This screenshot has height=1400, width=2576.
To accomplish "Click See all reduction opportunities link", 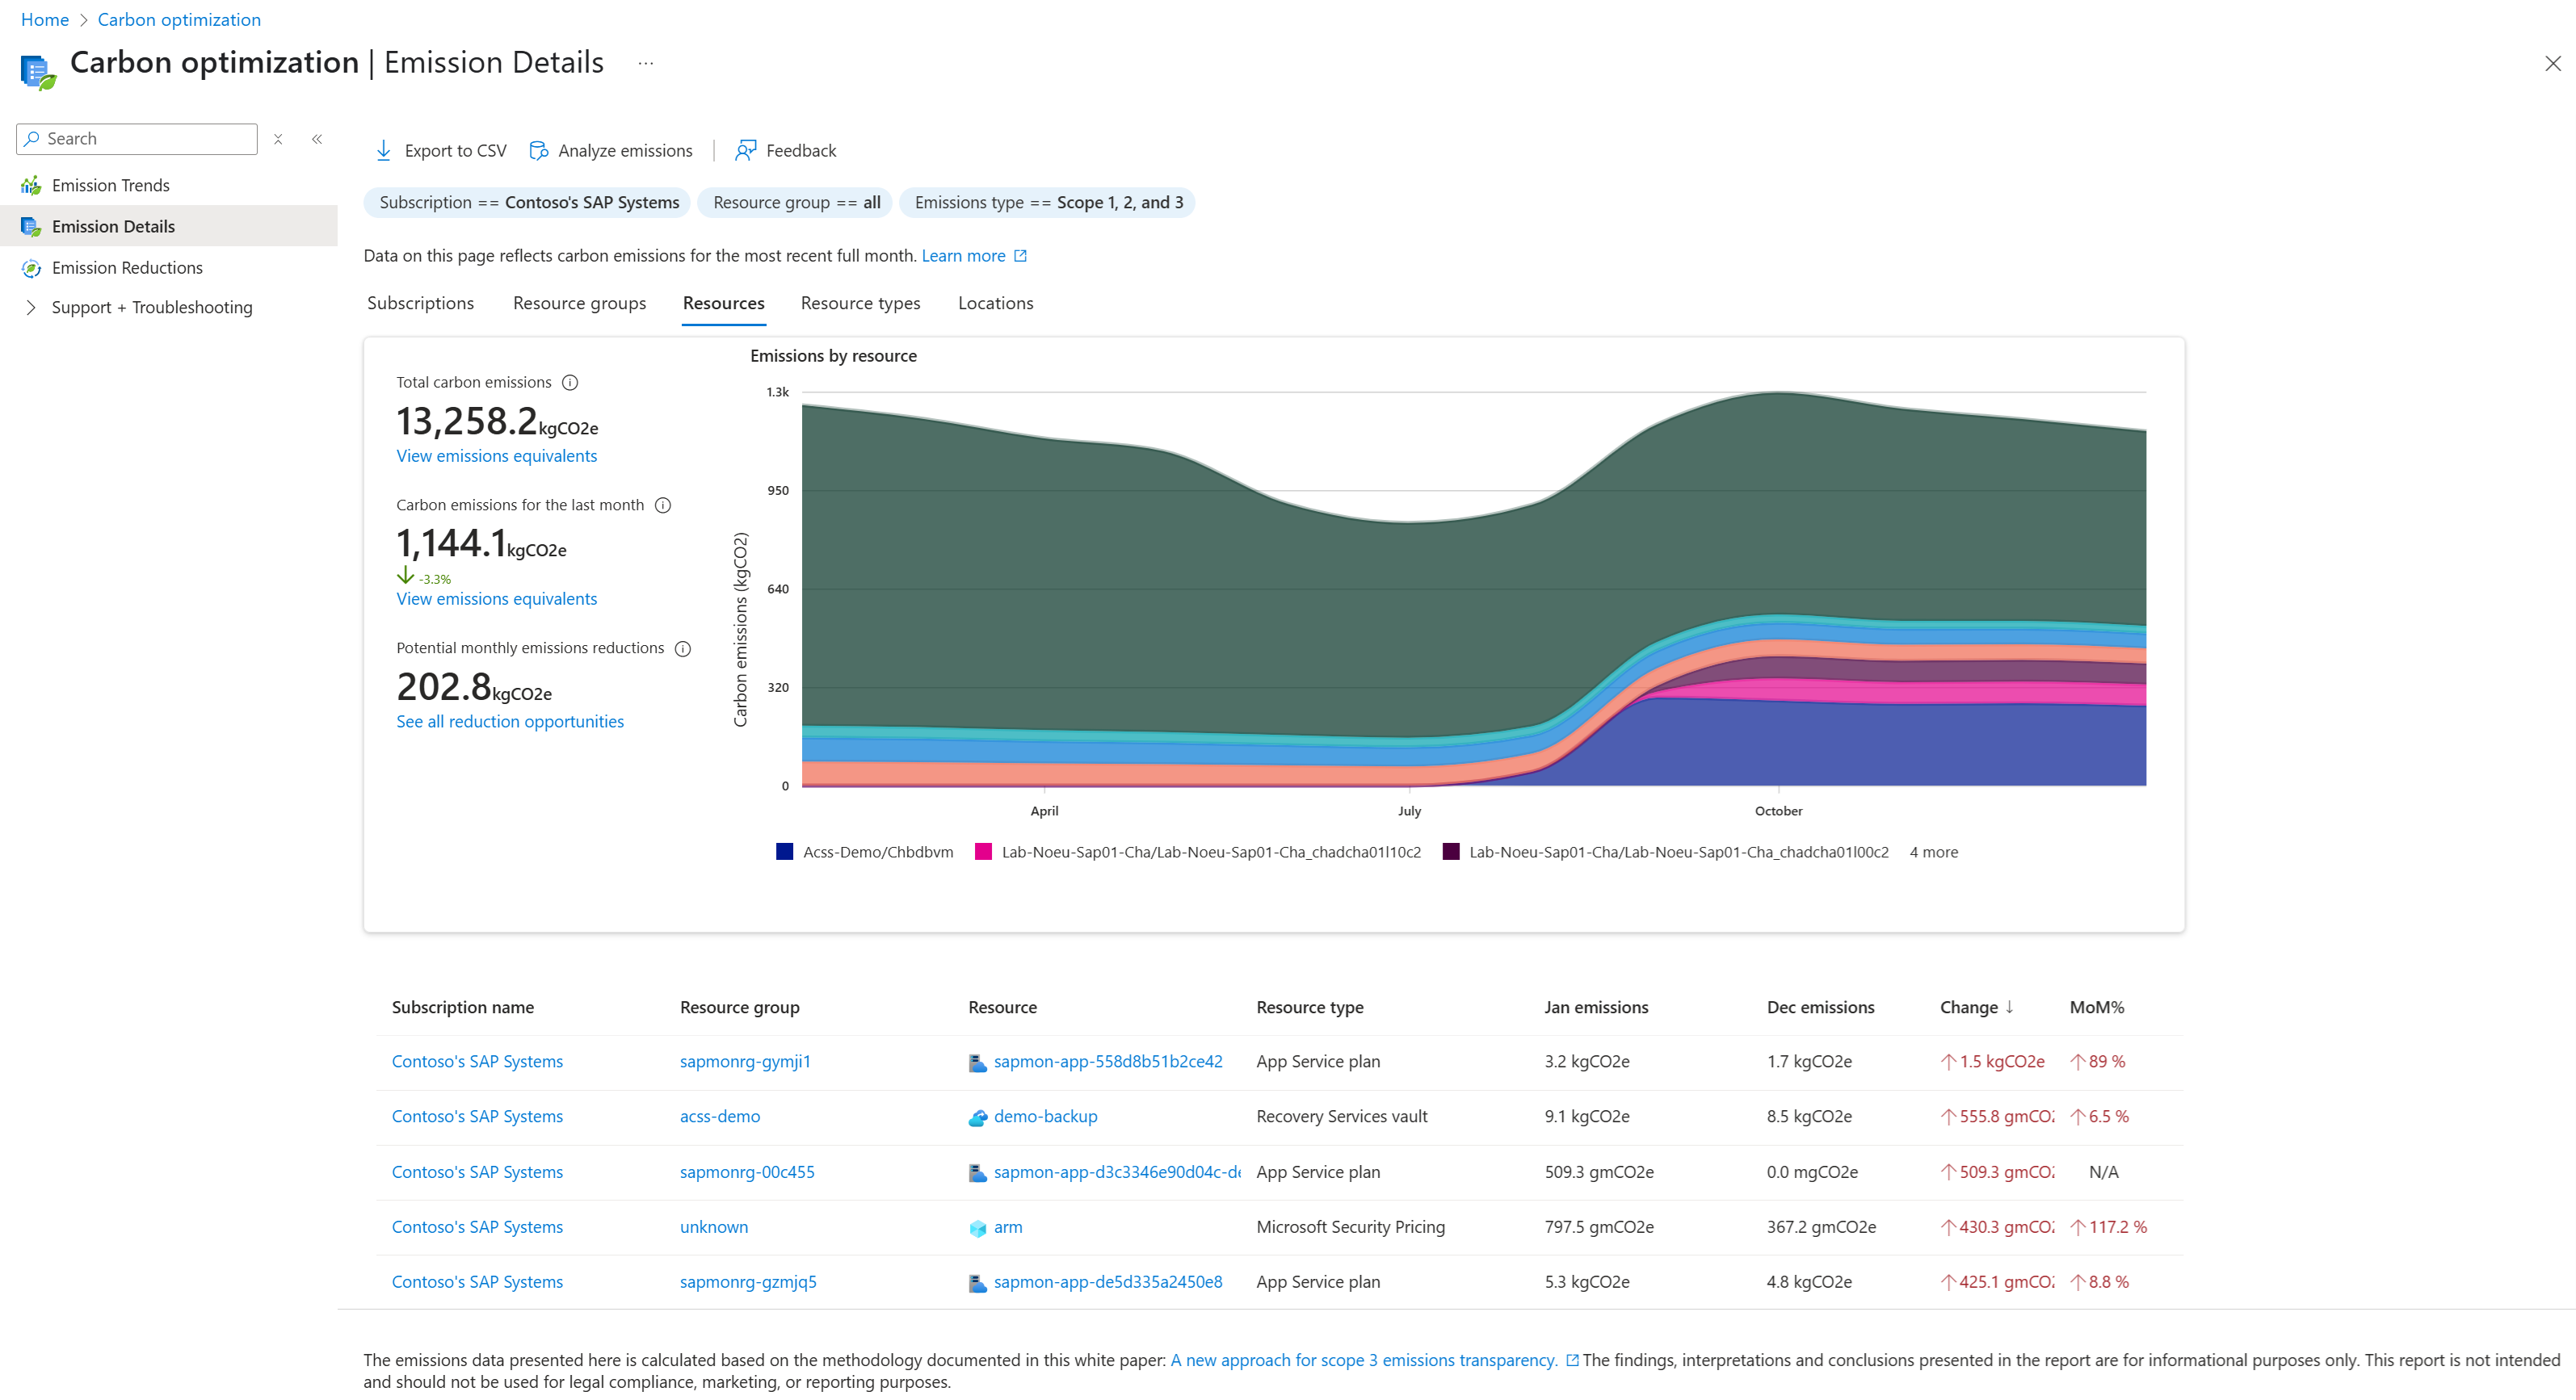I will point(509,722).
